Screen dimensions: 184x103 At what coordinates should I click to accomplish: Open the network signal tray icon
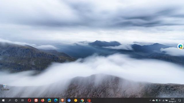[163, 100]
